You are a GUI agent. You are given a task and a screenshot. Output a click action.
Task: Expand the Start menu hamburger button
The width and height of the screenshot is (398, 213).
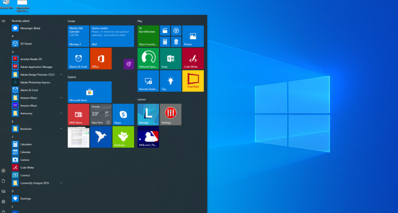coord(3,21)
